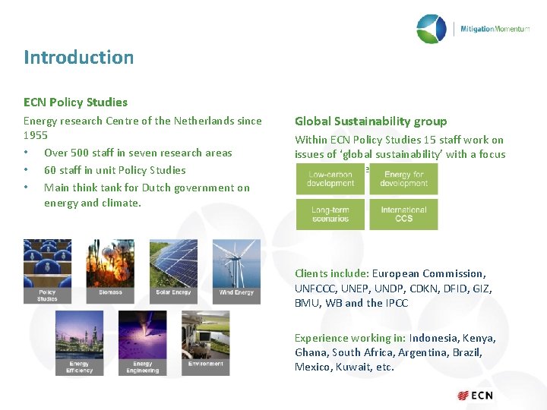Open the Solar Energy panel image

click(x=173, y=271)
